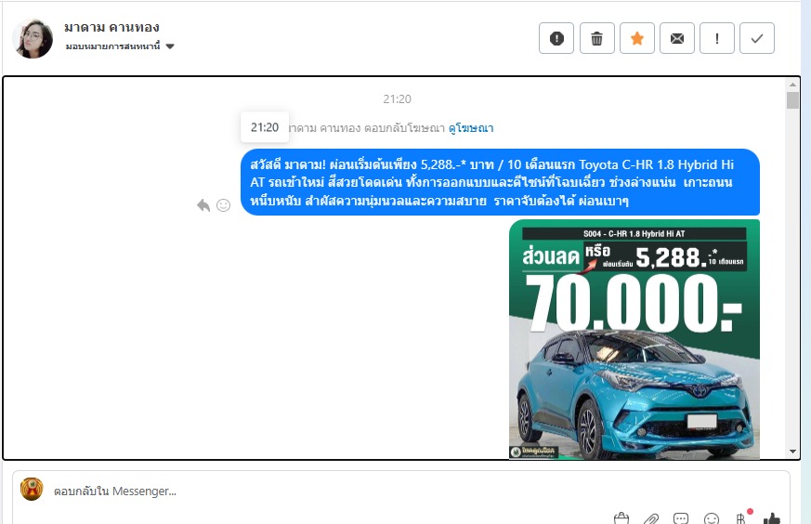Open the customer's profile picture

click(x=33, y=38)
